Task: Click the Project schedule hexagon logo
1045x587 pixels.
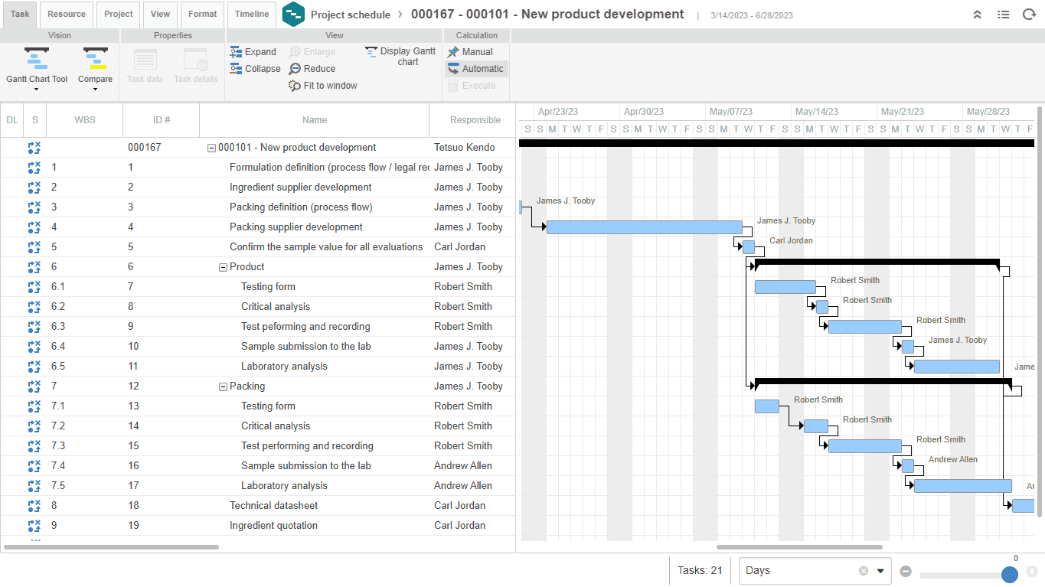Action: pyautogui.click(x=293, y=15)
